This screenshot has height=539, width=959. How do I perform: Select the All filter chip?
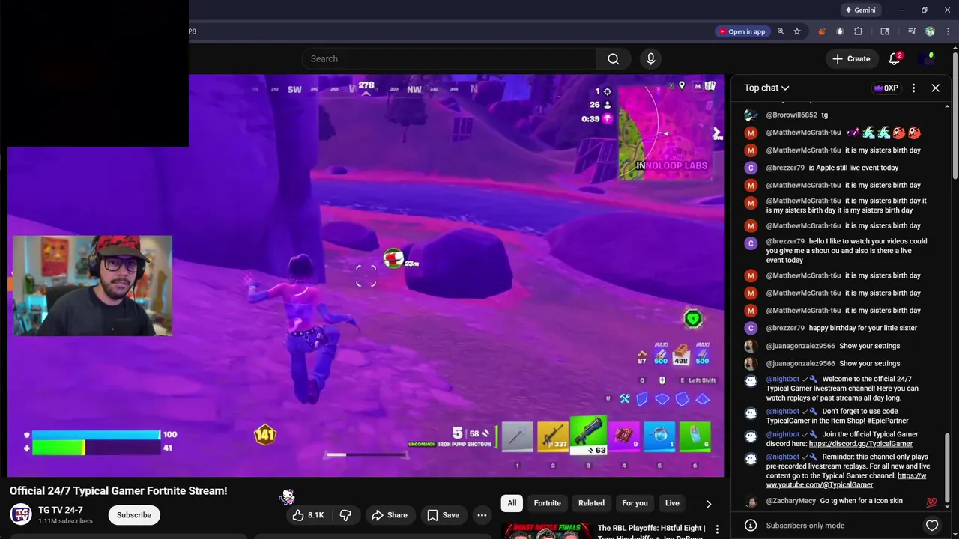[512, 503]
